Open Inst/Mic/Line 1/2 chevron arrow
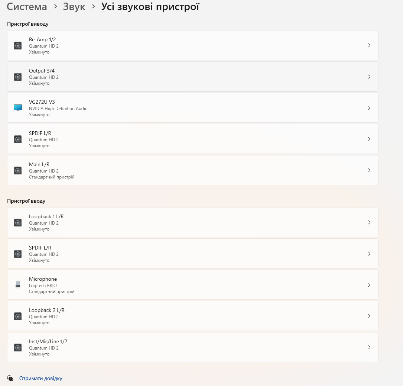Image resolution: width=403 pixels, height=386 pixels. pyautogui.click(x=369, y=347)
